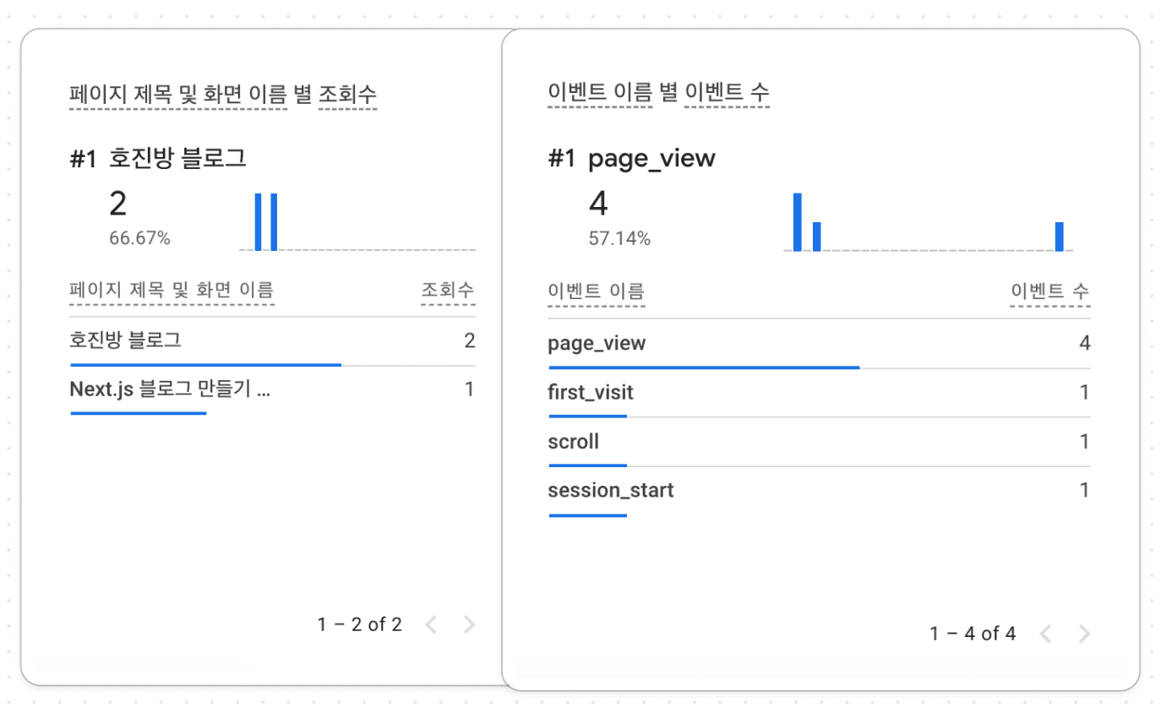Click '이벤트 수' column header in table
1166x713 pixels.
(x=1049, y=291)
